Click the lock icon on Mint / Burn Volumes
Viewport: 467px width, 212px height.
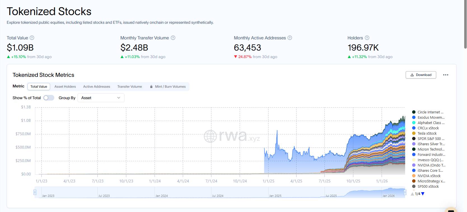(151, 87)
